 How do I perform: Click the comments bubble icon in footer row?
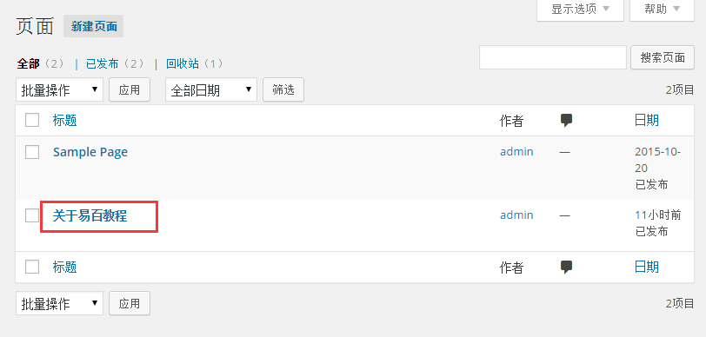click(566, 268)
